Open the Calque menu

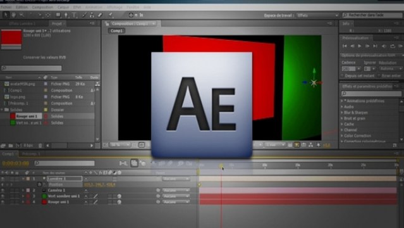coord(63,7)
